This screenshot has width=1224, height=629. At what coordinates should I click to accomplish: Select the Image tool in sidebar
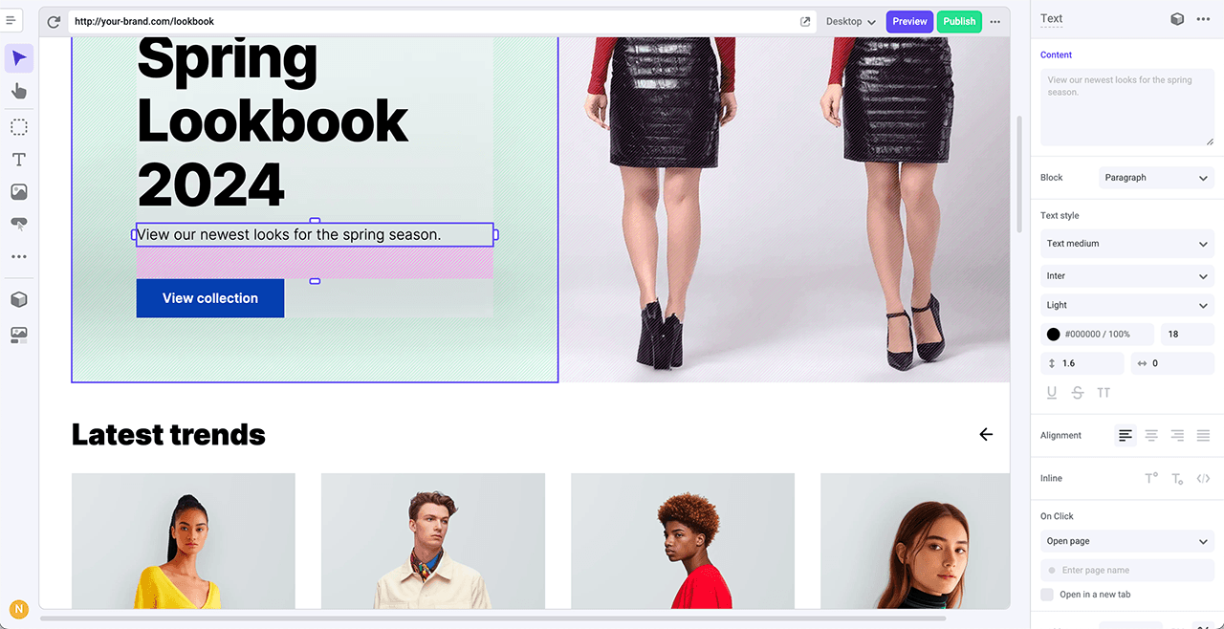pyautogui.click(x=19, y=192)
